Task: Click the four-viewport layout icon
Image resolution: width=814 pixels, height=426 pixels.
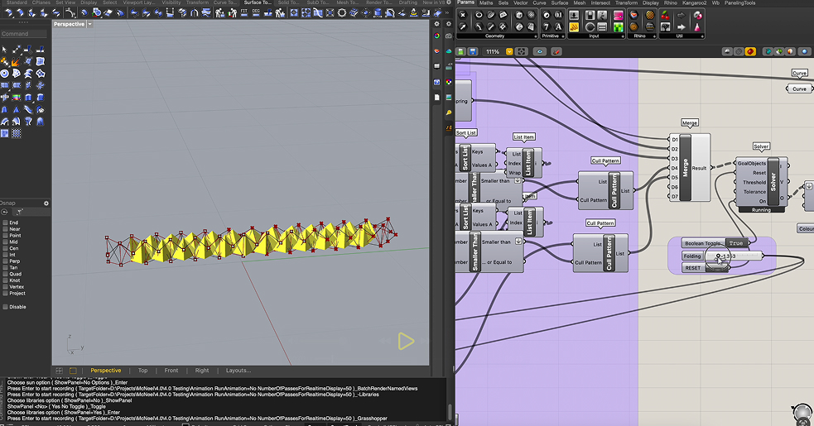Action: click(x=58, y=371)
